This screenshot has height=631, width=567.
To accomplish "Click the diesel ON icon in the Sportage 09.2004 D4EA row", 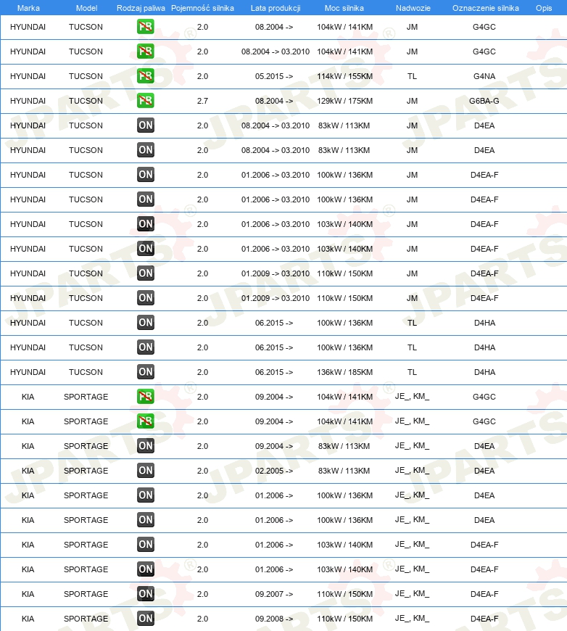I will pyautogui.click(x=145, y=446).
